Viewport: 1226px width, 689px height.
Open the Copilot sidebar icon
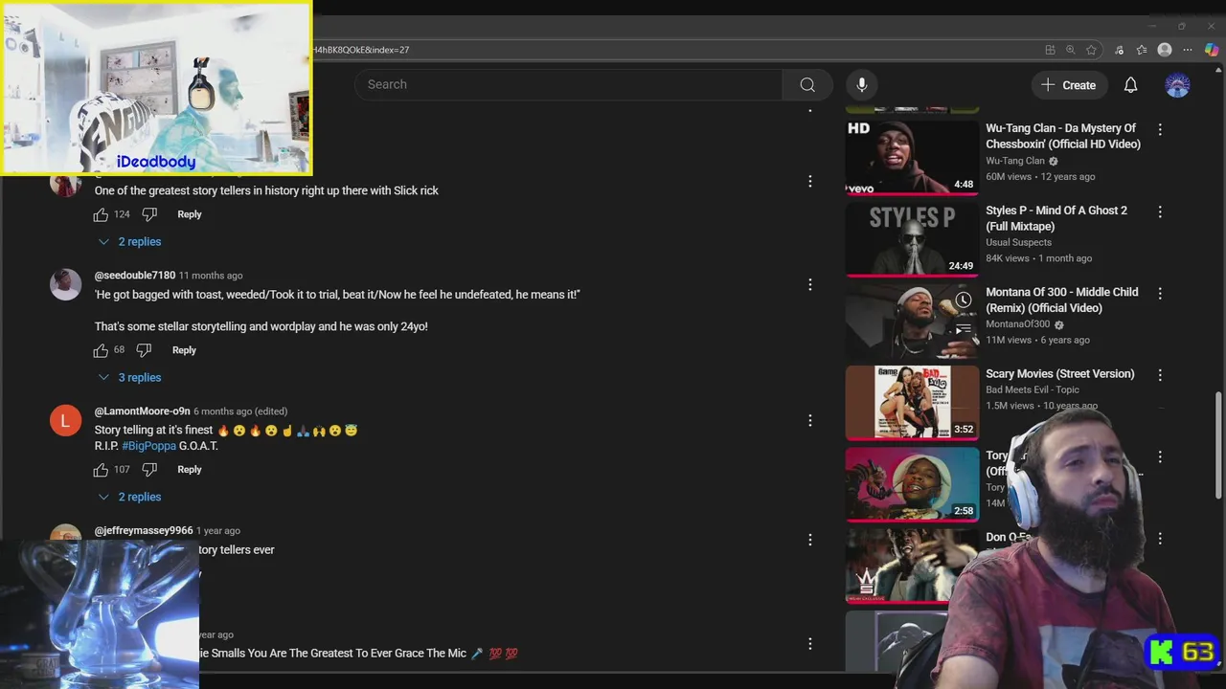(x=1212, y=50)
